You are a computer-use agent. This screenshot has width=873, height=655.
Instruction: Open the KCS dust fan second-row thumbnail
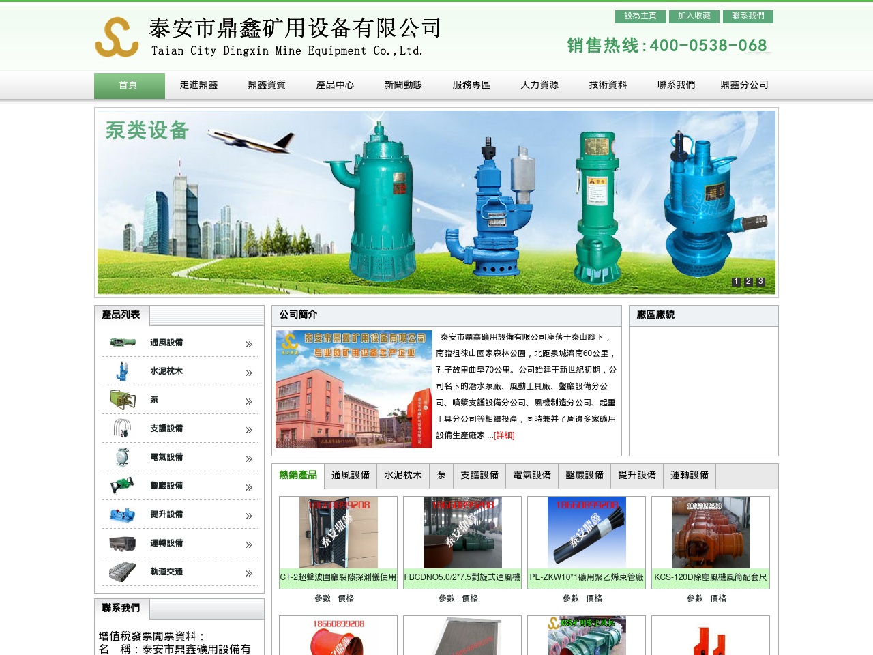[587, 636]
